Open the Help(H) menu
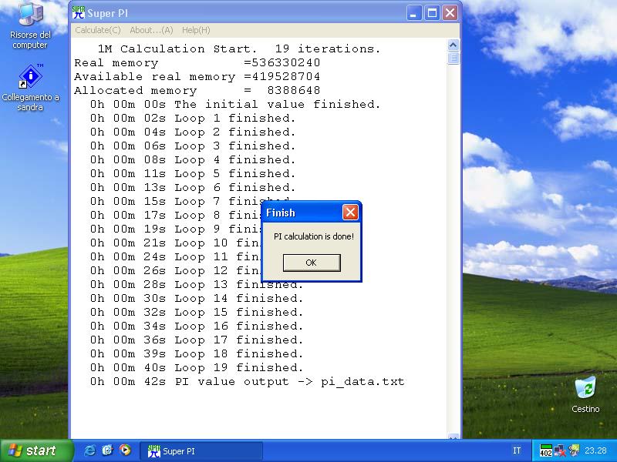This screenshot has width=617, height=462. tap(196, 30)
